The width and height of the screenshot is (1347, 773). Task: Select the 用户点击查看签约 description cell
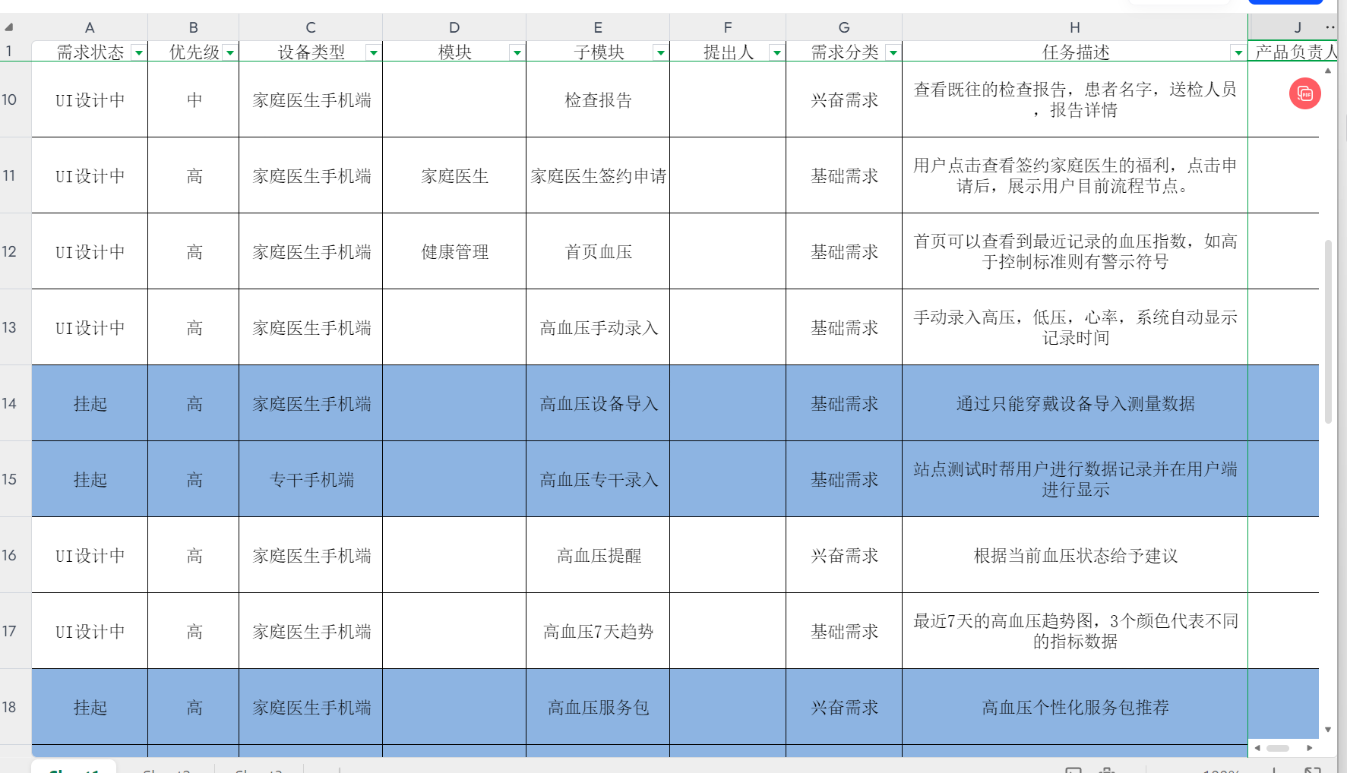point(1075,175)
